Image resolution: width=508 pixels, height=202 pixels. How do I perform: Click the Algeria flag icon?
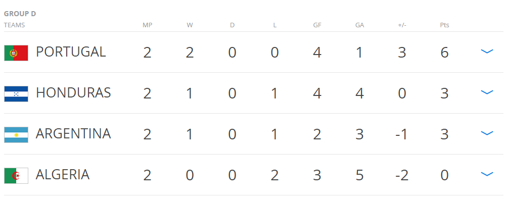coord(16,176)
